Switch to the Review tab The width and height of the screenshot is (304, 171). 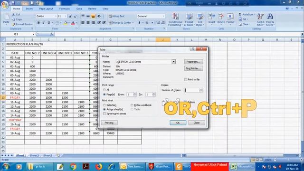point(92,9)
